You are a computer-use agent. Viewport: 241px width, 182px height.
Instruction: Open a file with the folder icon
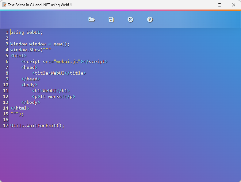click(91, 20)
